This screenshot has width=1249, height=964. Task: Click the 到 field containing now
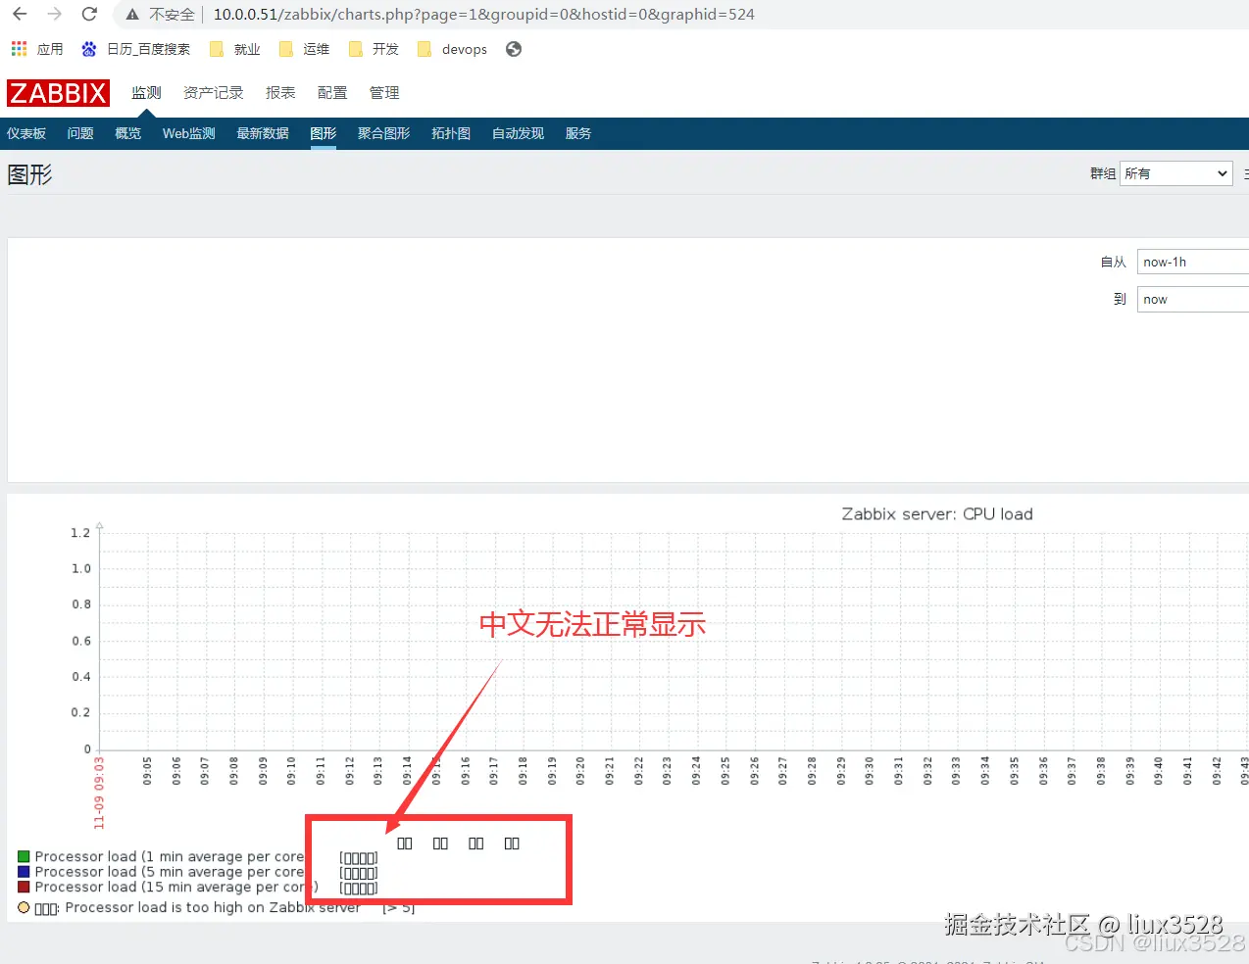pyautogui.click(x=1192, y=300)
